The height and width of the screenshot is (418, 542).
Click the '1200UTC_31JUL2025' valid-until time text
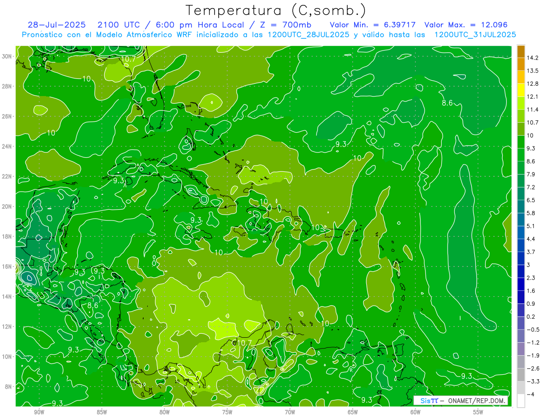[475, 35]
